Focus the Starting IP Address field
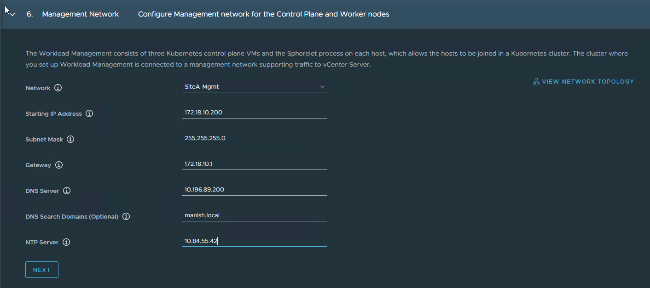 pyautogui.click(x=254, y=113)
